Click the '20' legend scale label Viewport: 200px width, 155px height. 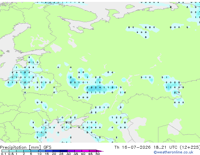pos(54,154)
